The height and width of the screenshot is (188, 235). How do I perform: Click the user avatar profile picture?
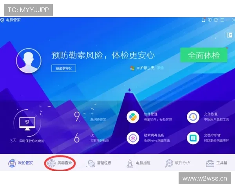tap(29, 61)
